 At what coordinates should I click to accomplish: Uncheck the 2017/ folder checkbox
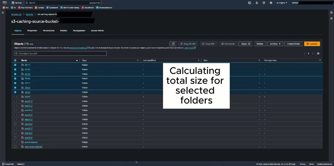click(x=15, y=65)
